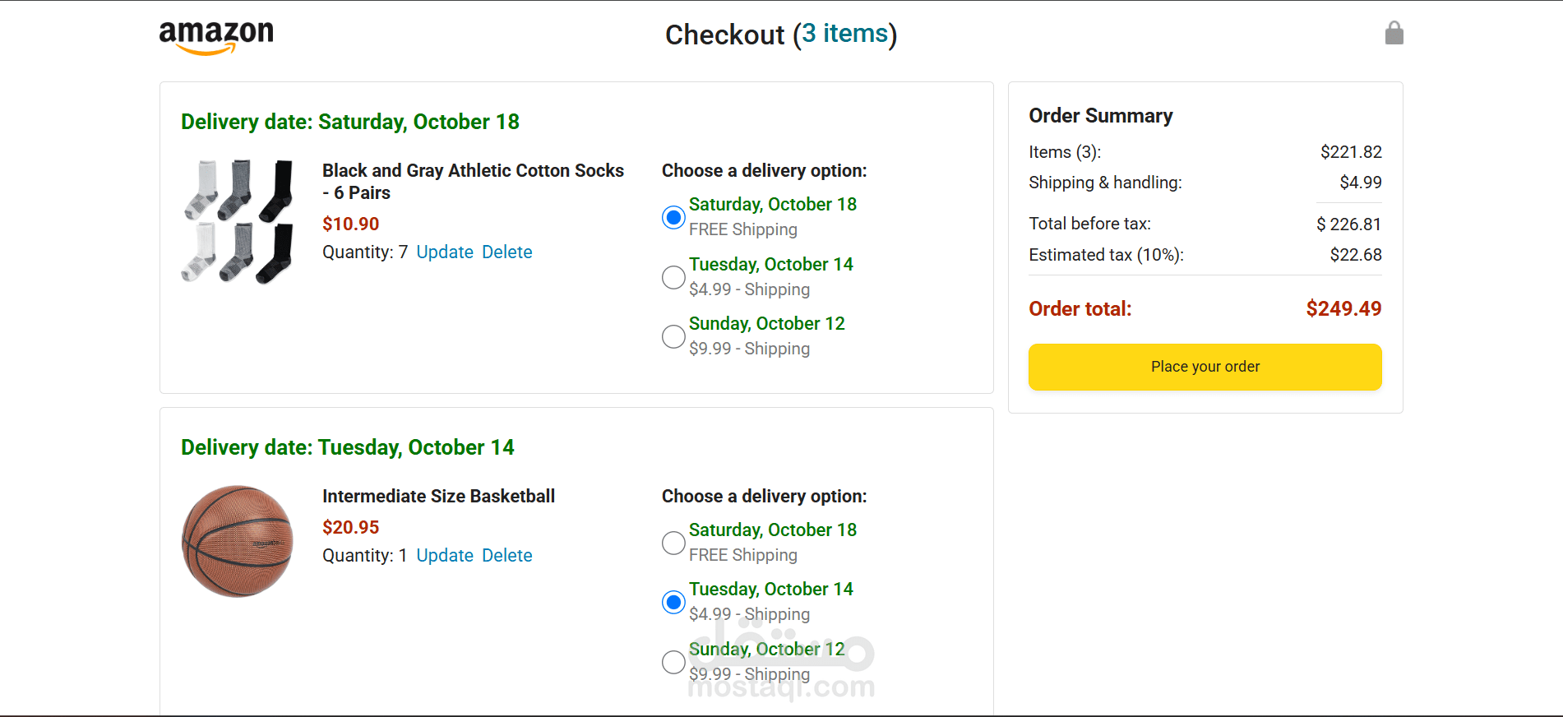Click the Order total amount $249.49
The image size is (1563, 717).
click(1343, 309)
